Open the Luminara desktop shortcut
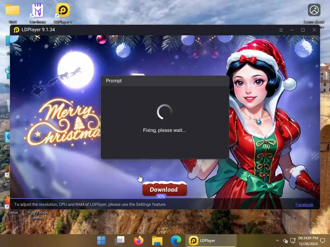This screenshot has width=330, height=247. pyautogui.click(x=38, y=13)
